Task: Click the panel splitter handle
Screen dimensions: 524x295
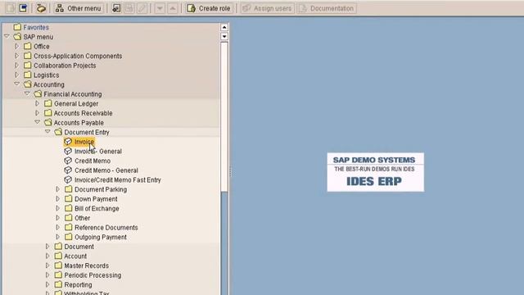Action: coord(230,172)
